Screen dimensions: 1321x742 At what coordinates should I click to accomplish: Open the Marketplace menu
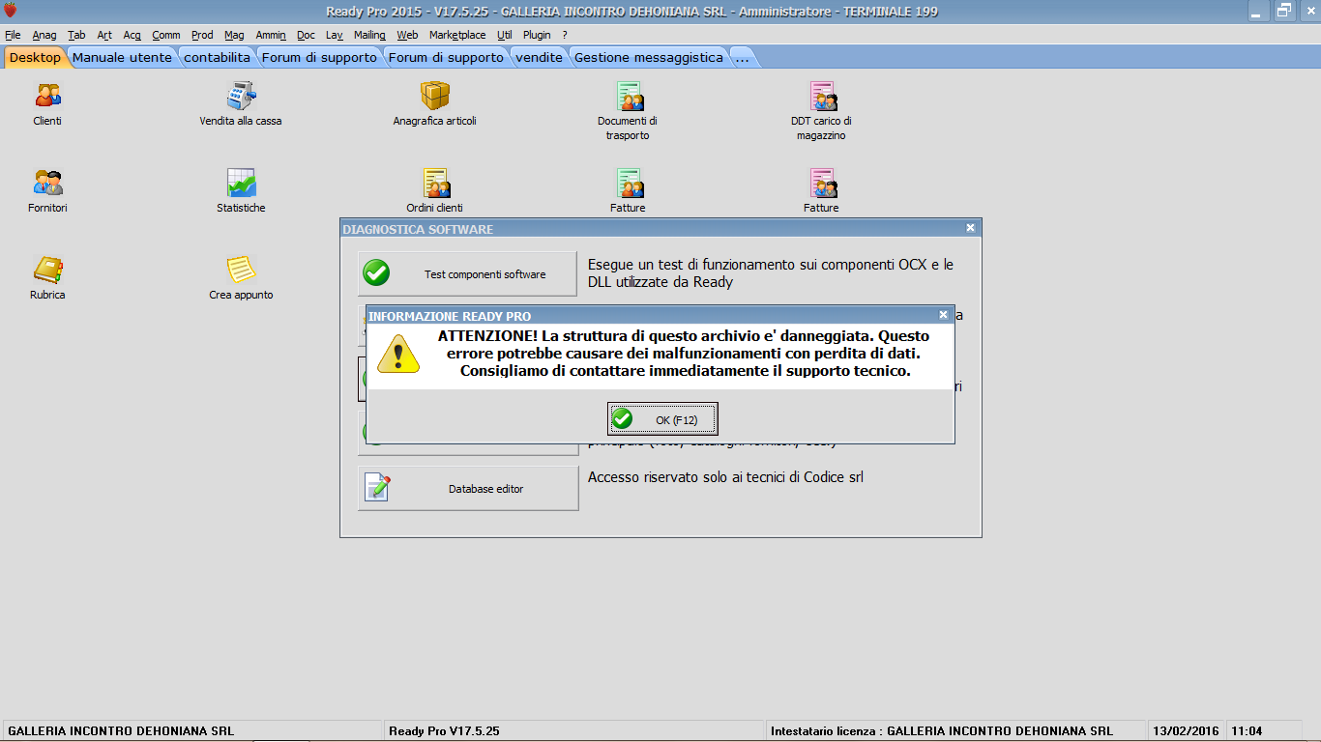point(457,35)
